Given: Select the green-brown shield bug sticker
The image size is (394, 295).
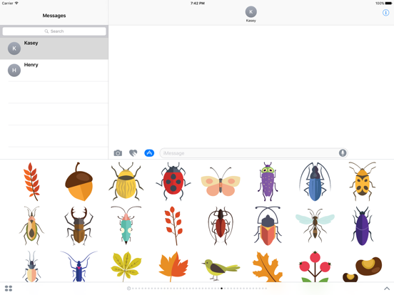Looking at the screenshot, I should pos(31,226).
